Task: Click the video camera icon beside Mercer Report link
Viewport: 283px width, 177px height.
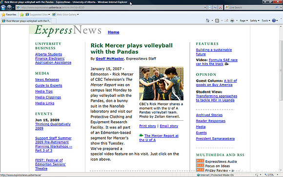Action: (x=141, y=135)
